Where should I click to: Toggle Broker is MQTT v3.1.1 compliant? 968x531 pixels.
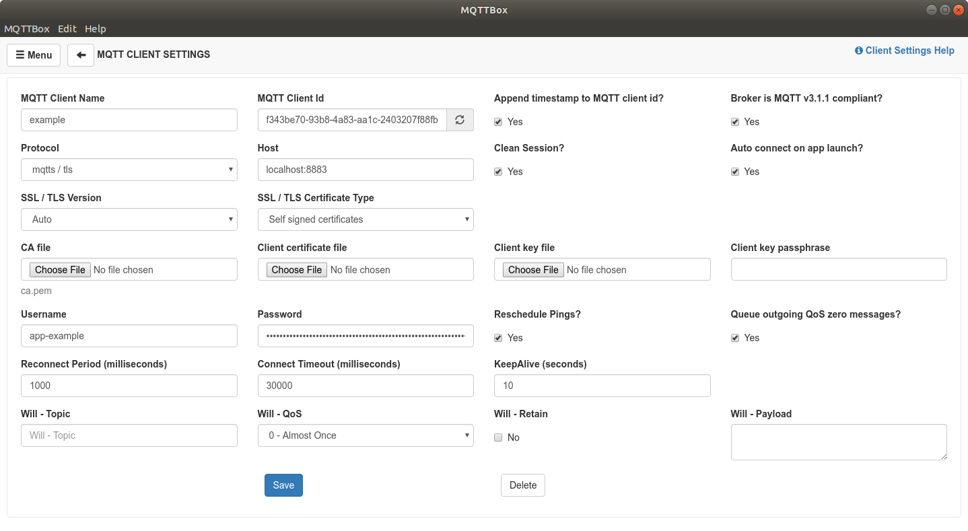tap(735, 122)
